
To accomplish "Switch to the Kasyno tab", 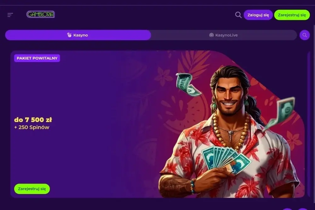I will pos(78,35).
